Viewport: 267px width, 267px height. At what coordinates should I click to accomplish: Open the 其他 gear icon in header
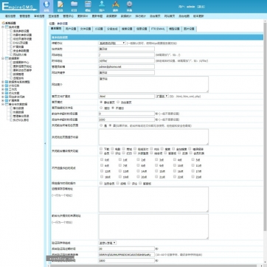click(130, 6)
